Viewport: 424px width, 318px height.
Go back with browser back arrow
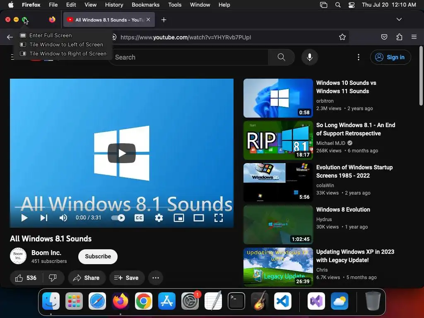[10, 37]
